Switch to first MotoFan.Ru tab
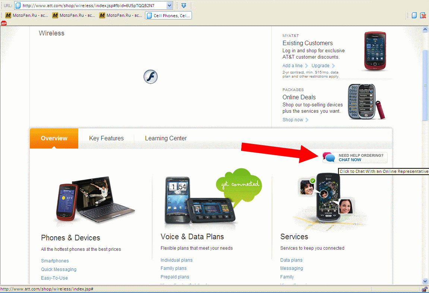 click(x=26, y=15)
